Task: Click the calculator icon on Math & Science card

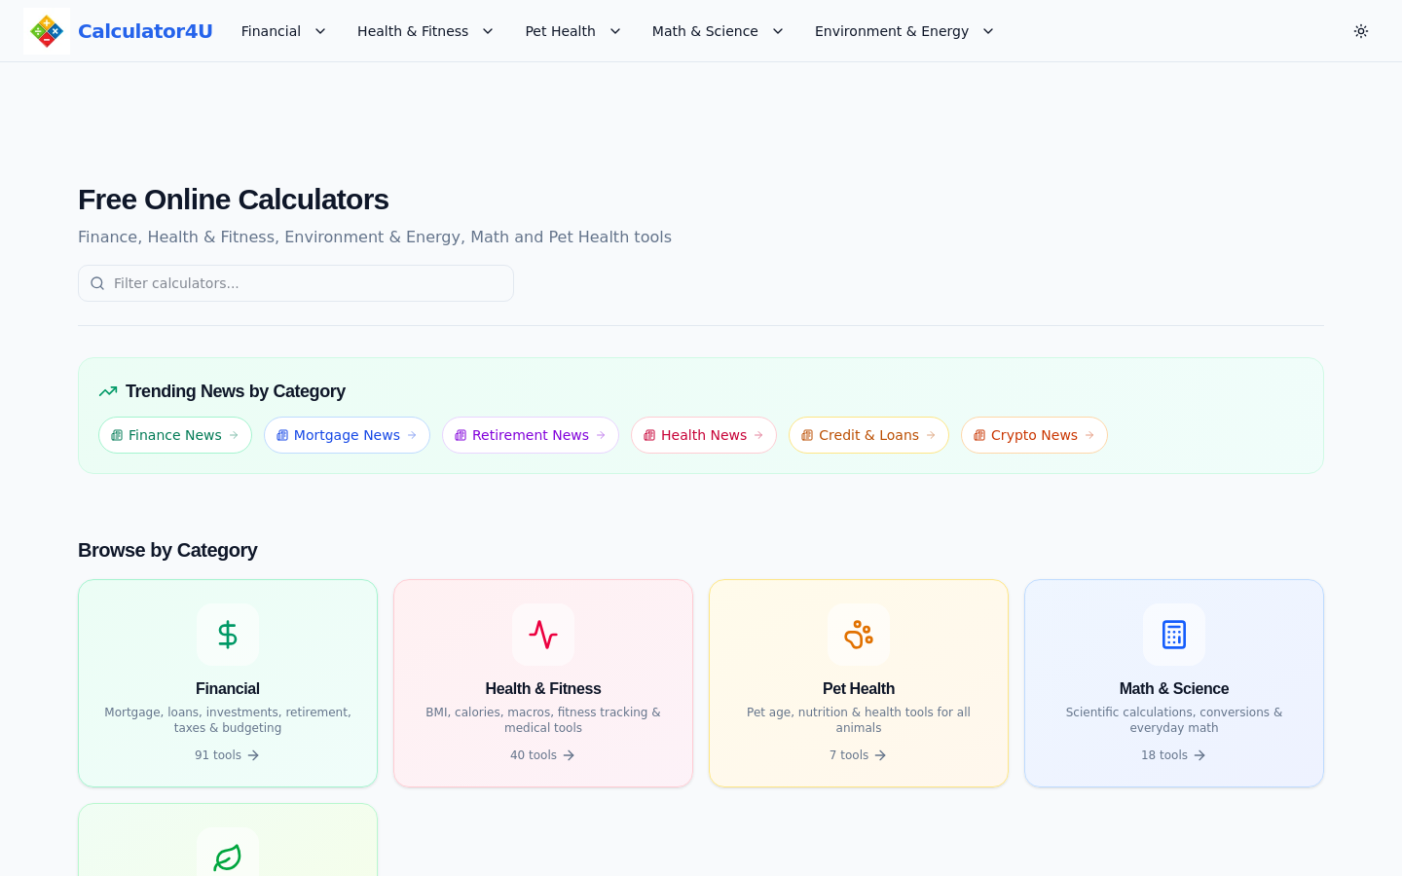Action: pos(1174,635)
